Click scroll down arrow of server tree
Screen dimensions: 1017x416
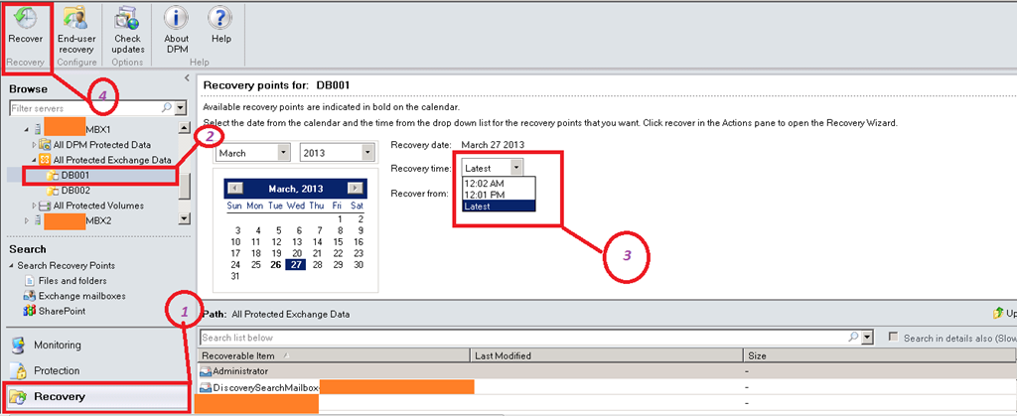(184, 219)
